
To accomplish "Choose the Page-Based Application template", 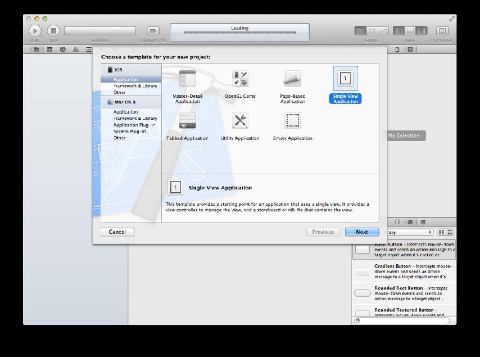I will coord(293,87).
